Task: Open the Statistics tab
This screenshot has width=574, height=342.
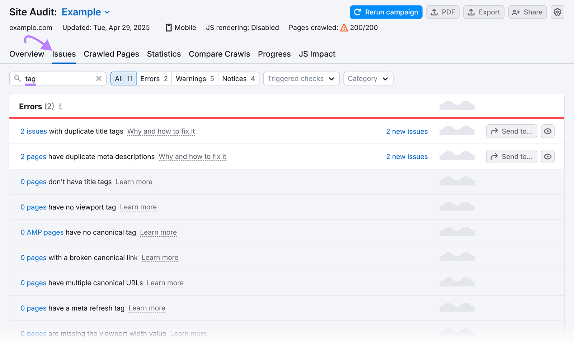Action: 164,54
